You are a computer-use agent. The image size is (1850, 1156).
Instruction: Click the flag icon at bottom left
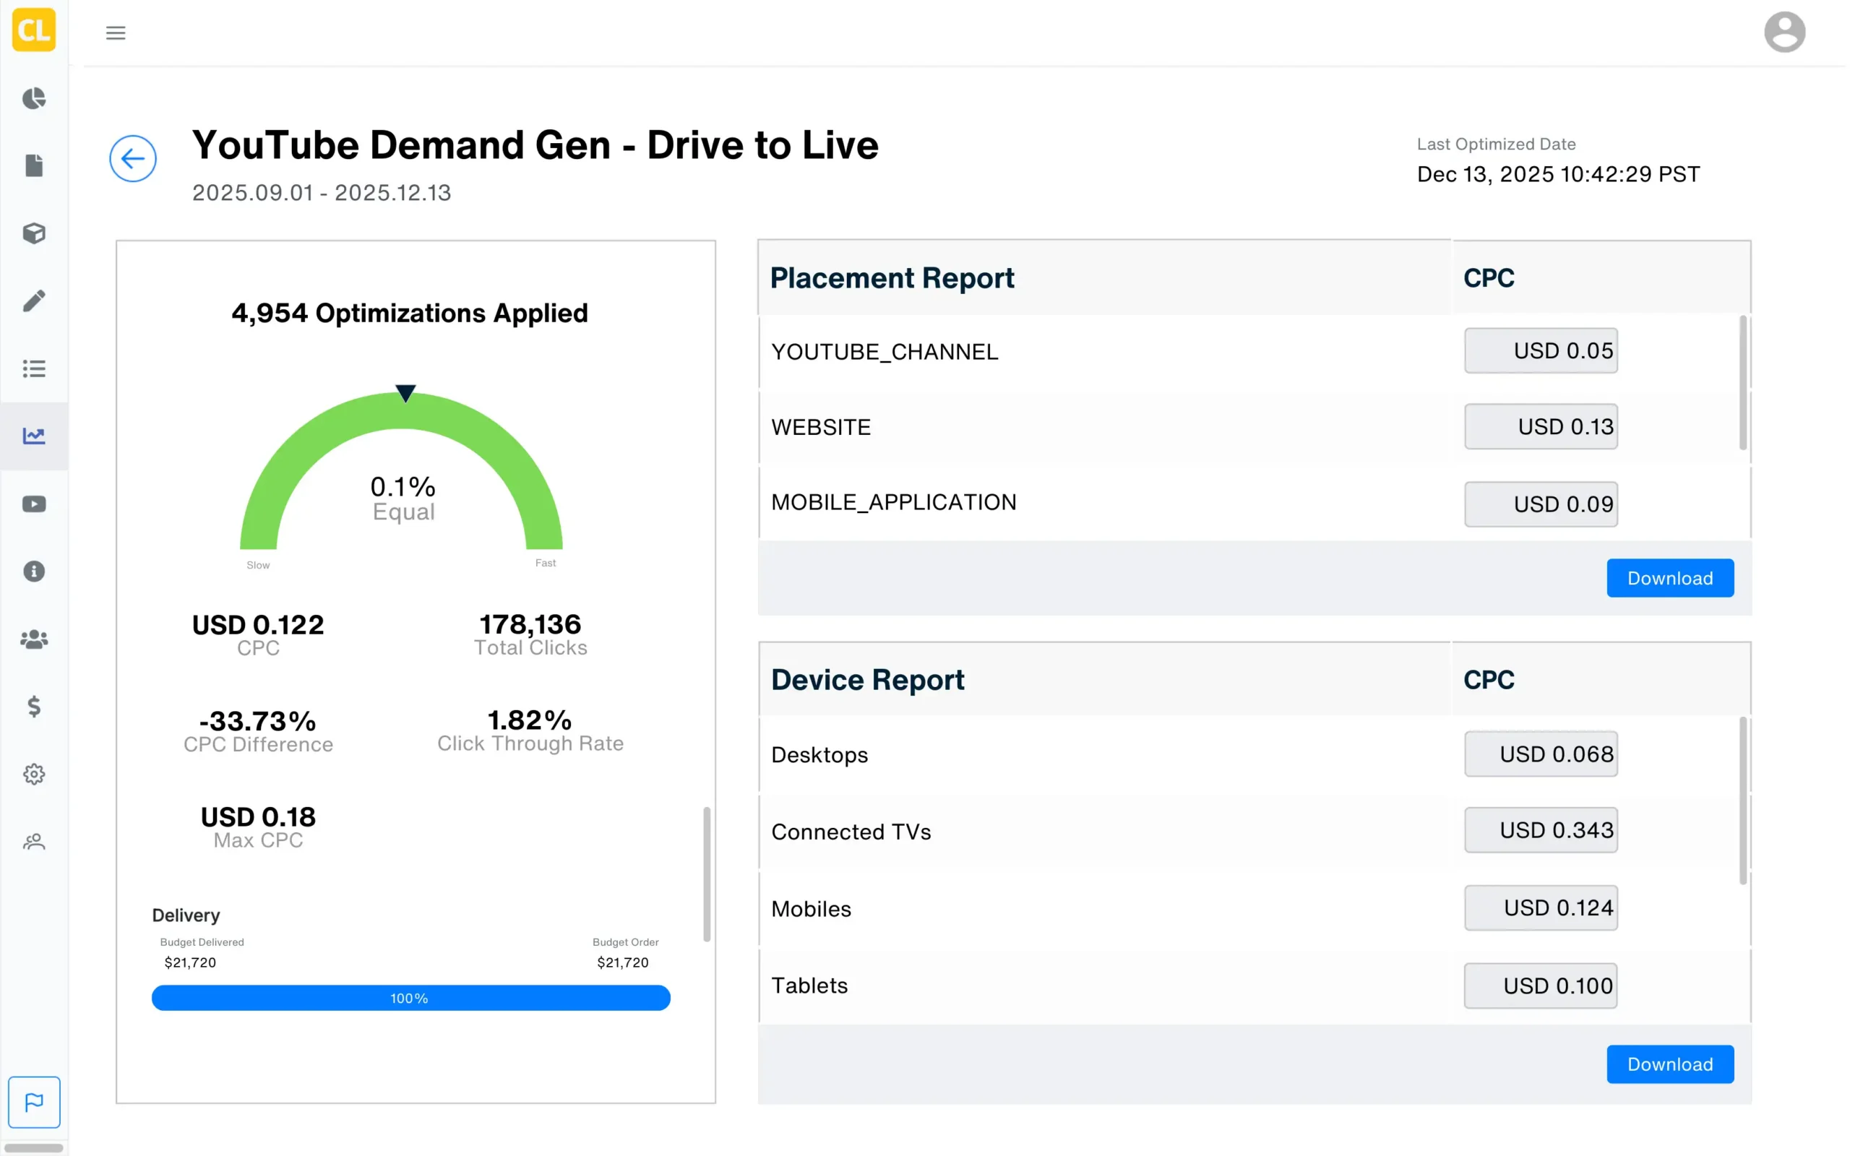[34, 1102]
